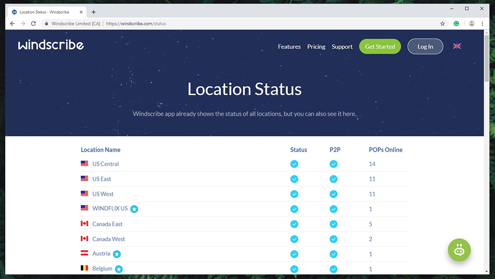This screenshot has width=495, height=279.
Task: Click the P2P checkmark for US Central
Action: click(333, 164)
